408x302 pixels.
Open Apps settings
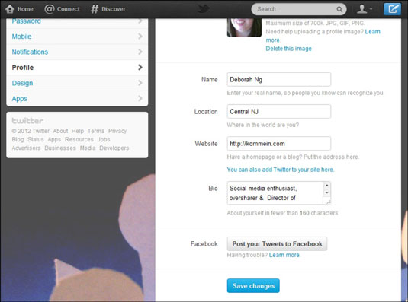pyautogui.click(x=77, y=99)
